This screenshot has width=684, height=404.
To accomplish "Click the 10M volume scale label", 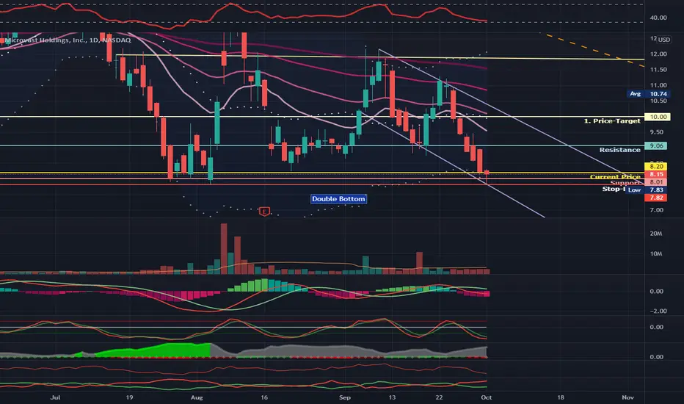I will 656,253.
